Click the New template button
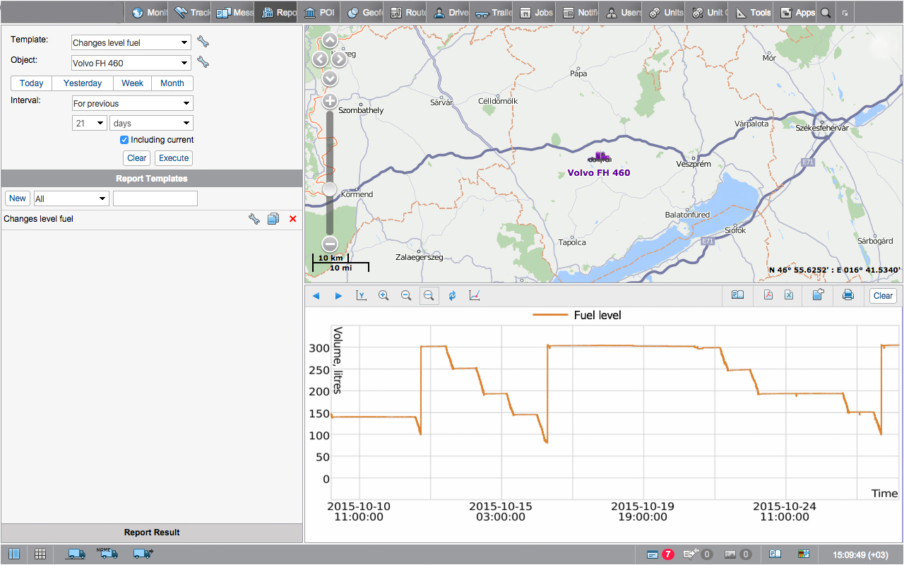The image size is (904, 565). pos(18,198)
